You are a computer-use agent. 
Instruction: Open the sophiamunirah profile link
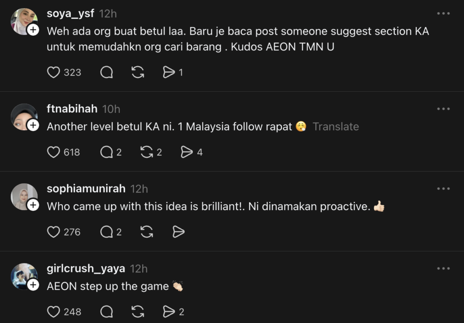click(86, 189)
